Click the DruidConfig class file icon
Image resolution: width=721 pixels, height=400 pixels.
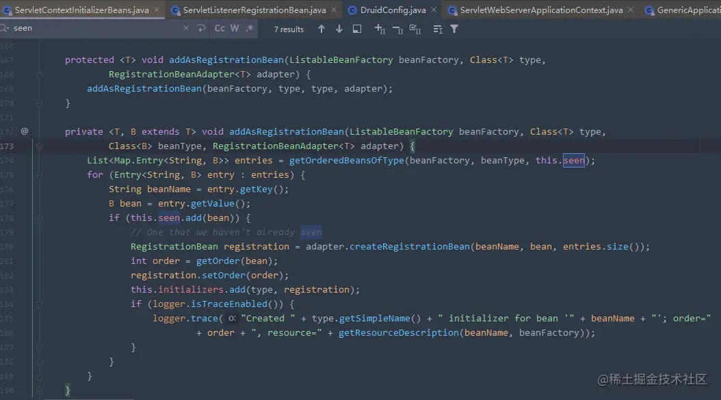click(352, 10)
